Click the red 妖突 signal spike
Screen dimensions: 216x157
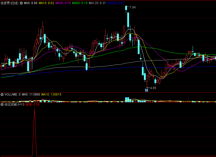[x=34, y=132]
